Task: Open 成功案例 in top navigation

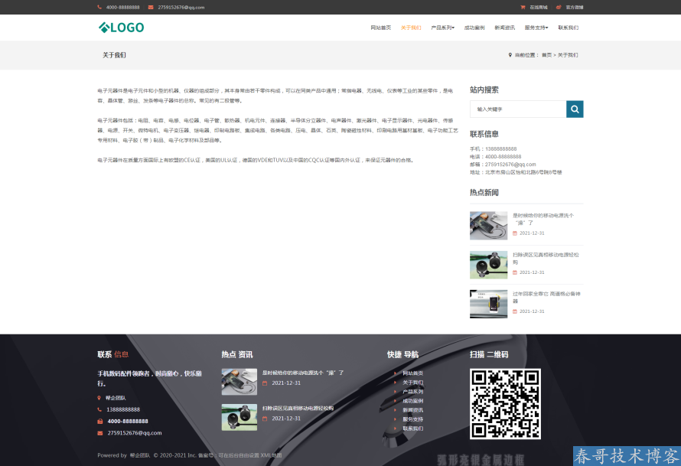Action: point(474,28)
